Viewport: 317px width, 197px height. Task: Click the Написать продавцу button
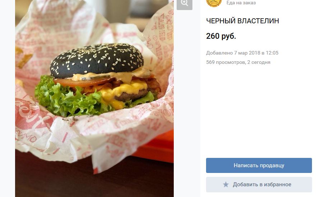pyautogui.click(x=259, y=165)
